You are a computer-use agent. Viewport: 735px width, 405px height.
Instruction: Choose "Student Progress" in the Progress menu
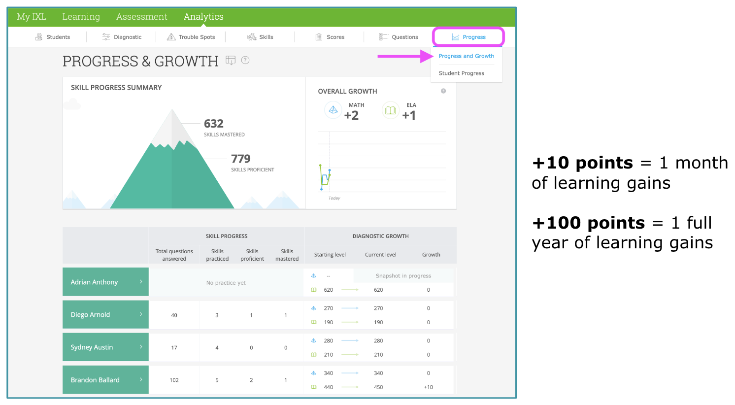coord(461,73)
